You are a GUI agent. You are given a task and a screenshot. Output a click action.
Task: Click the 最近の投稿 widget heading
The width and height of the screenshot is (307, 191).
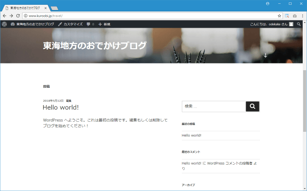pyautogui.click(x=189, y=124)
